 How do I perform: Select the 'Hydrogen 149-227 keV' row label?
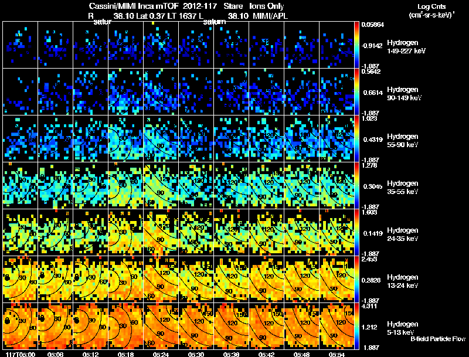(x=406, y=47)
